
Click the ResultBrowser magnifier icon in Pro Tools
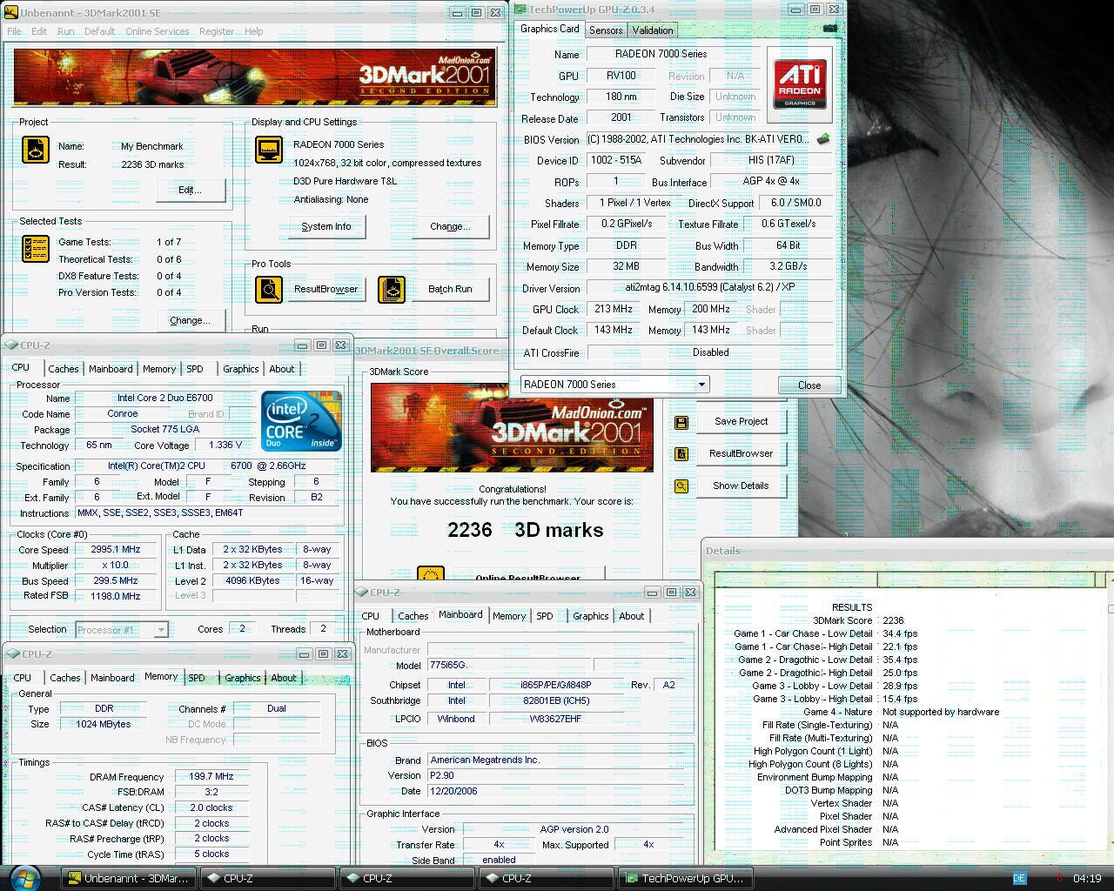269,289
